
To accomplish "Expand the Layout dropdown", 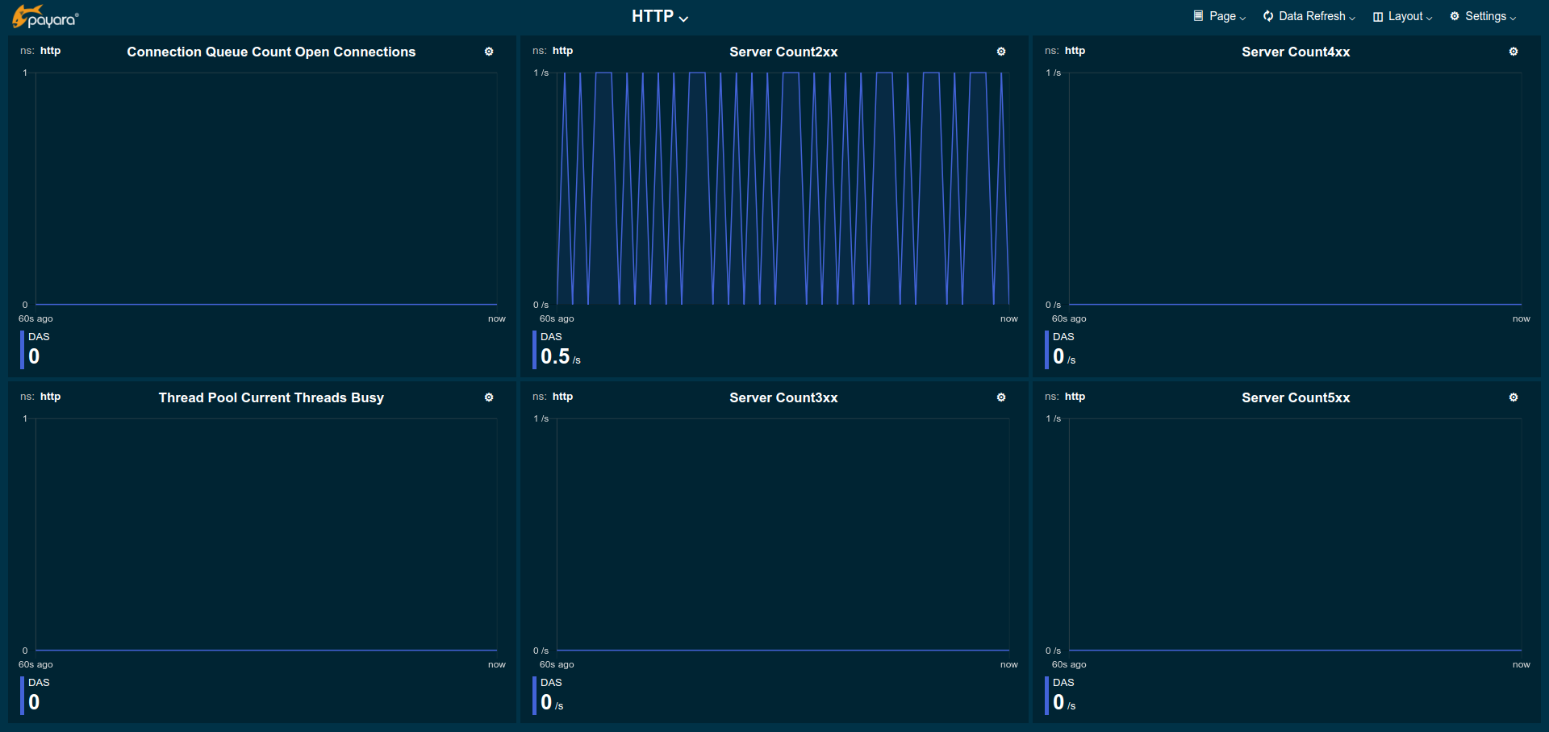I will 1402,16.
